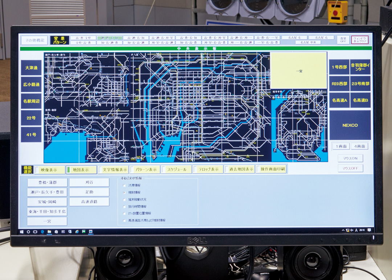Uncheck the 規制情報 checkbox
This screenshot has height=280, width=392.
[x=124, y=192]
